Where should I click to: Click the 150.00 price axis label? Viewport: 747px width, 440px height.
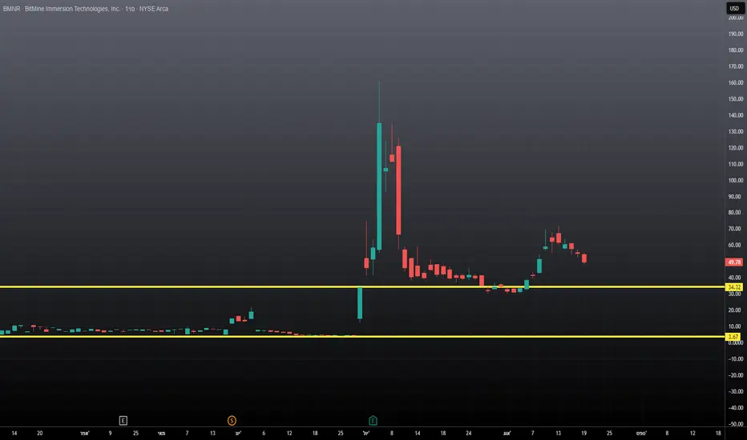[735, 99]
